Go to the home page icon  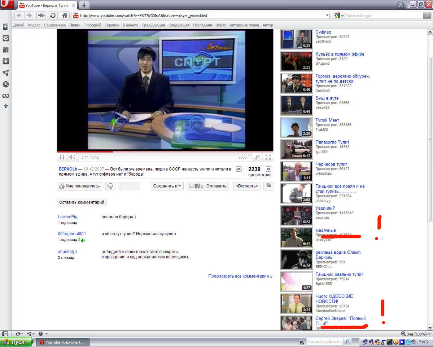tap(65, 16)
